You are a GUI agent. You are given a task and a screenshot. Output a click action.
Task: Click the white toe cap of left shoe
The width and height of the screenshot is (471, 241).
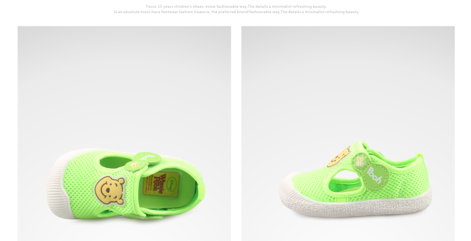pos(58,186)
